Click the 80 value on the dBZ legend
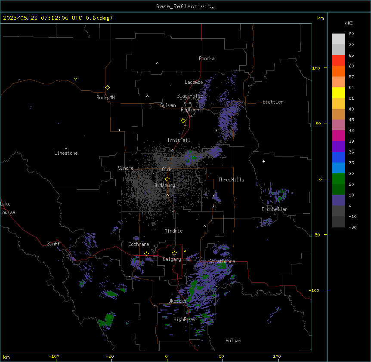Image resolution: width=371 pixels, height=362 pixels. pyautogui.click(x=351, y=34)
